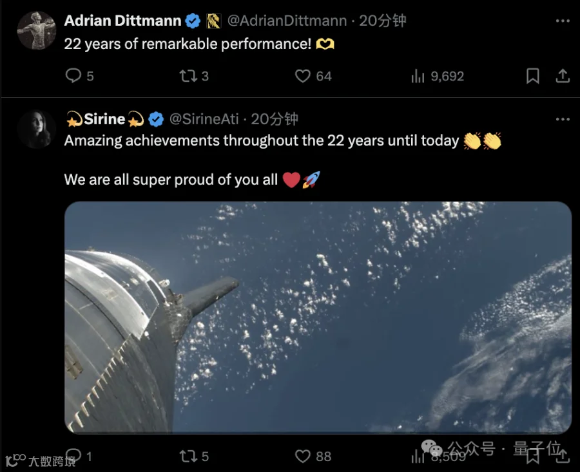This screenshot has width=580, height=472.
Task: Click Sirine's blue verified checkmark
Action: 156,119
